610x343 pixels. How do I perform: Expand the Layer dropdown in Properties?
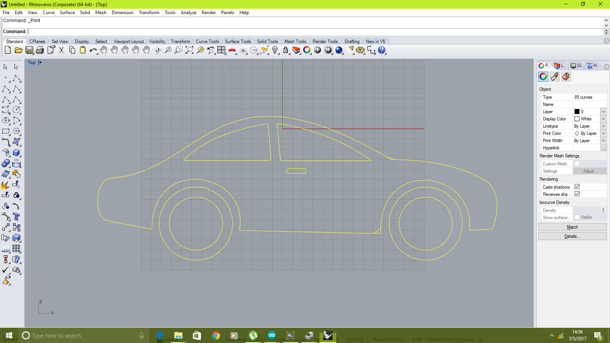pyautogui.click(x=603, y=112)
